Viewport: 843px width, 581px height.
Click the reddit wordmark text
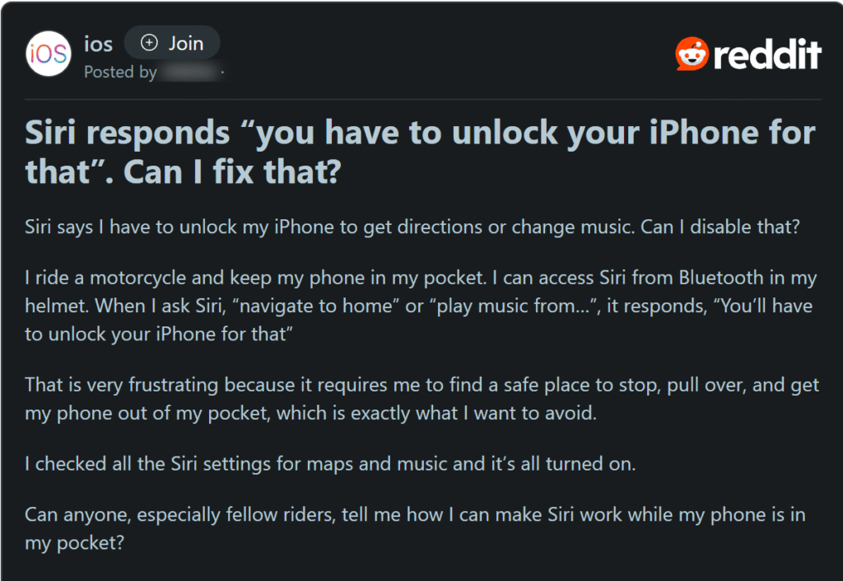(766, 54)
